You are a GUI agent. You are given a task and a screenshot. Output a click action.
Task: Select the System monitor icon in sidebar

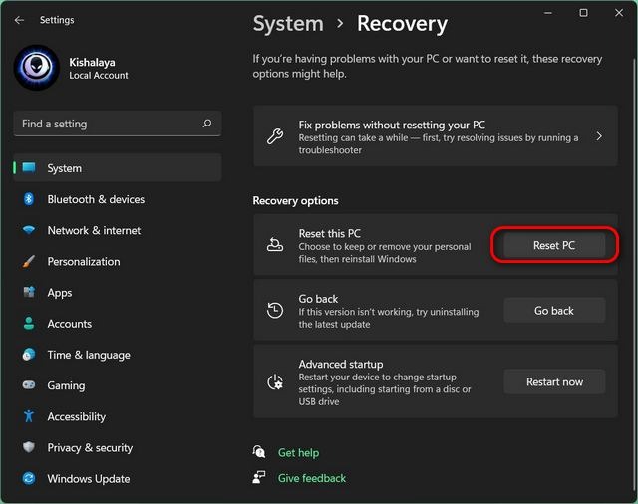coord(29,168)
